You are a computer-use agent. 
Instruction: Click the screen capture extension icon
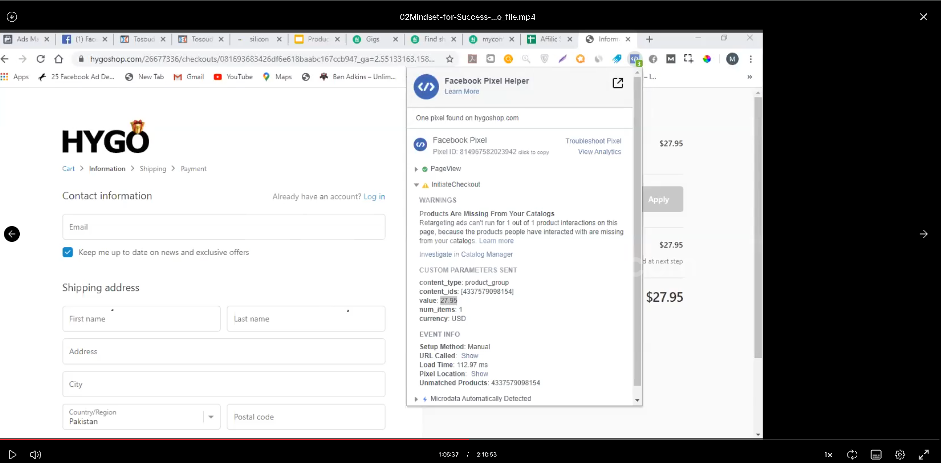[689, 59]
